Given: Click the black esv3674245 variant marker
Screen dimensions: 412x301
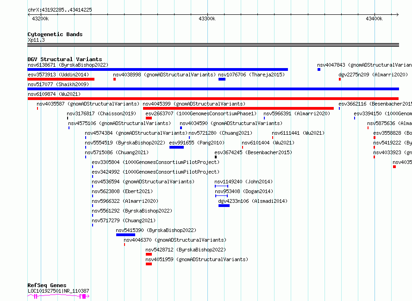Looking at the screenshot, I should coord(216,157).
